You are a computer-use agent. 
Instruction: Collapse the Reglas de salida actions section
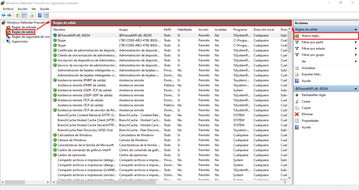pyautogui.click(x=355, y=29)
